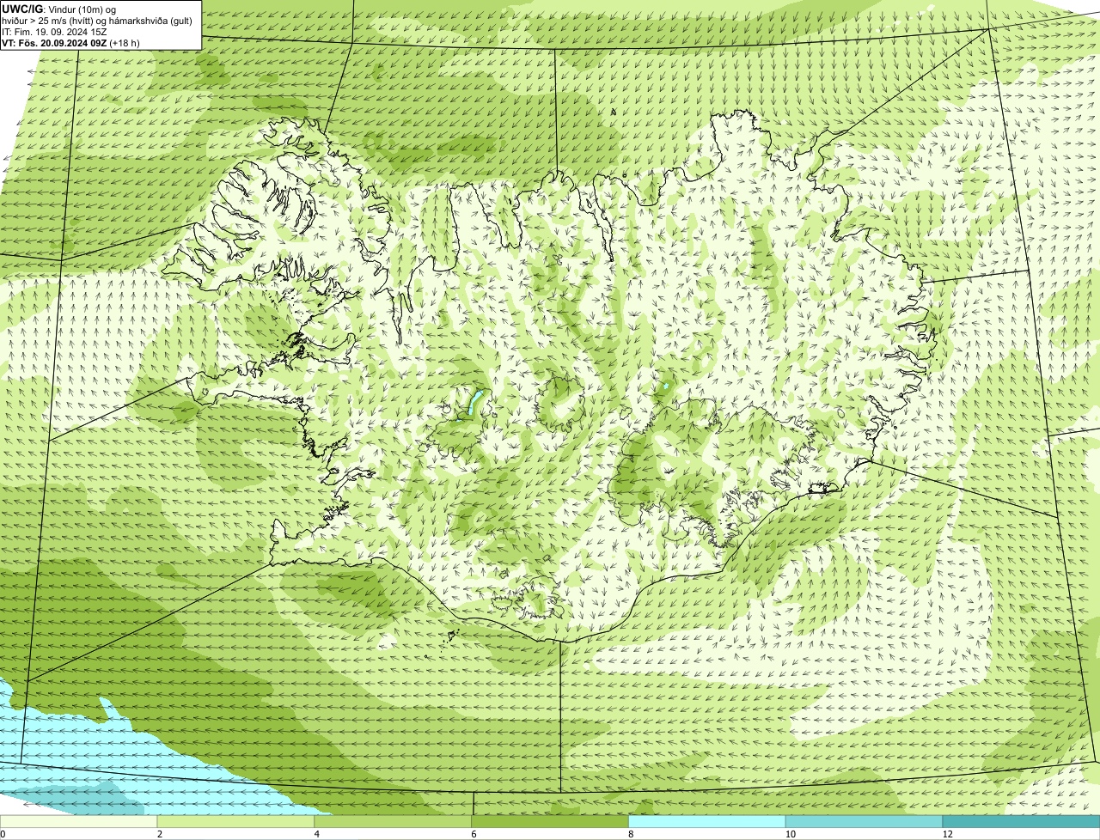The width and height of the screenshot is (1100, 840).
Task: Click the '4' label under the color scale
Action: 317,834
